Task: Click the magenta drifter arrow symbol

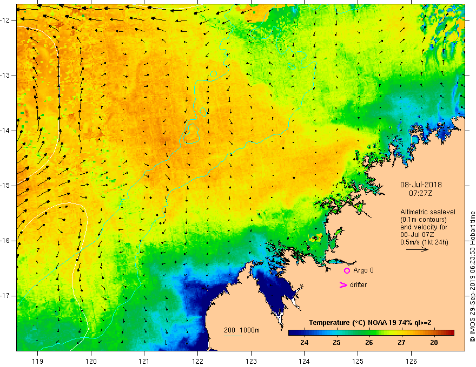Action: point(343,285)
